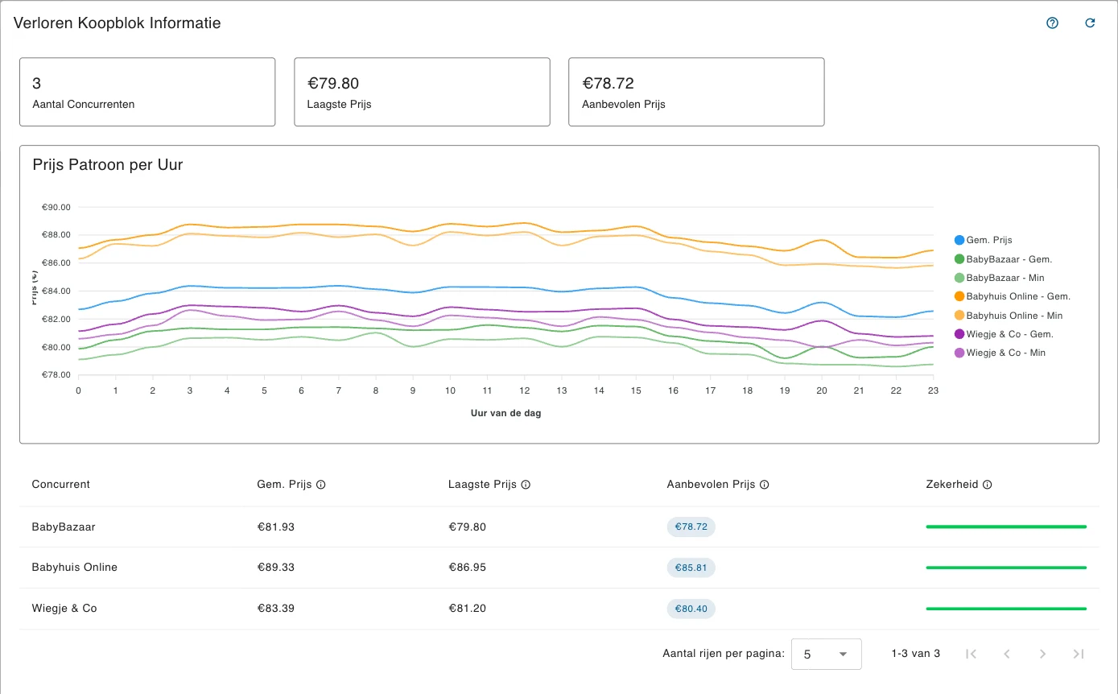Go to next page arrow
This screenshot has height=694, width=1118.
[1042, 654]
